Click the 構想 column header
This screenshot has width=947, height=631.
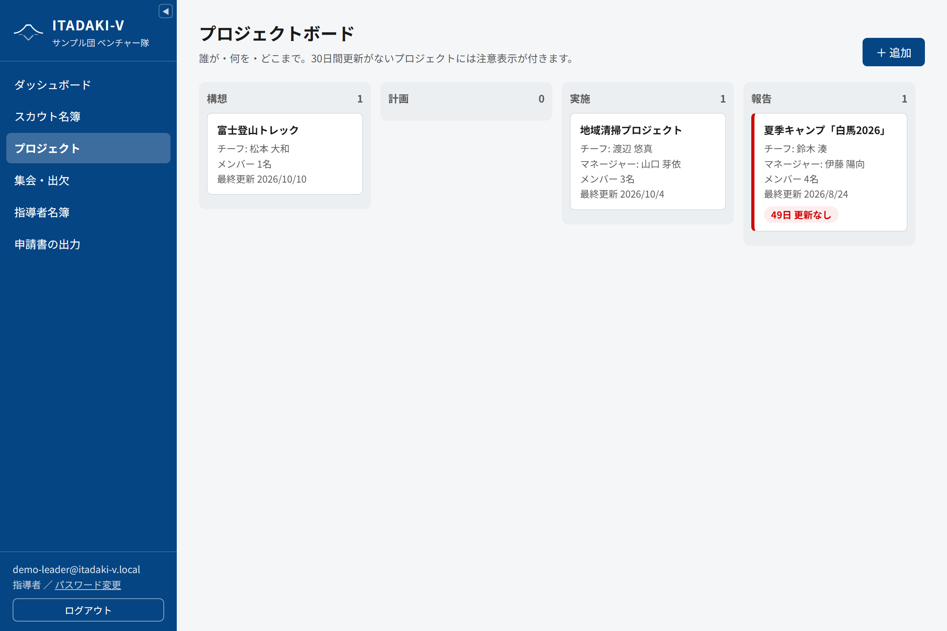[217, 99]
